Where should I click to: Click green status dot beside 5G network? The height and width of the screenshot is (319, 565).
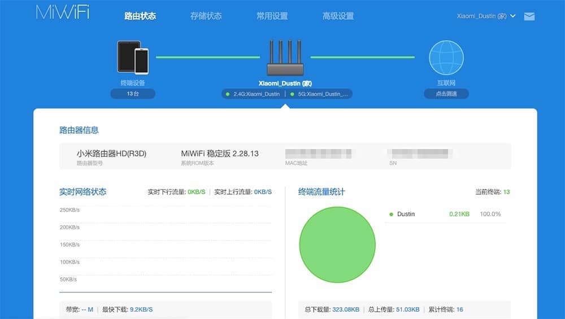292,94
